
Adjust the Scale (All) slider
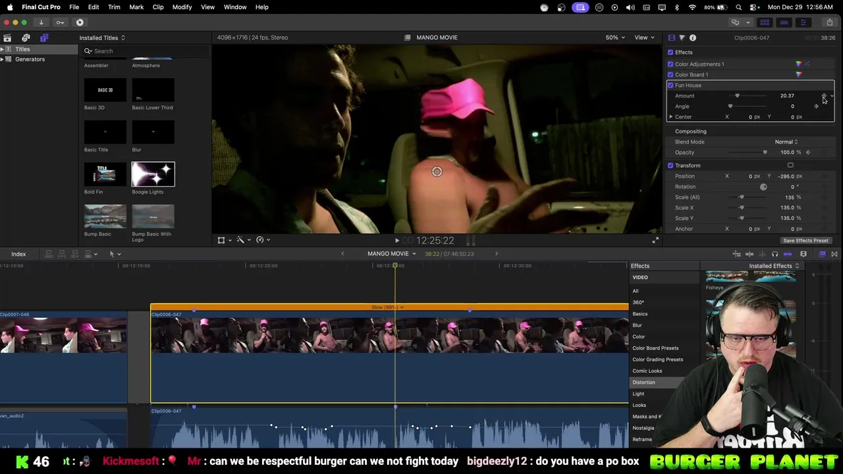(x=742, y=197)
